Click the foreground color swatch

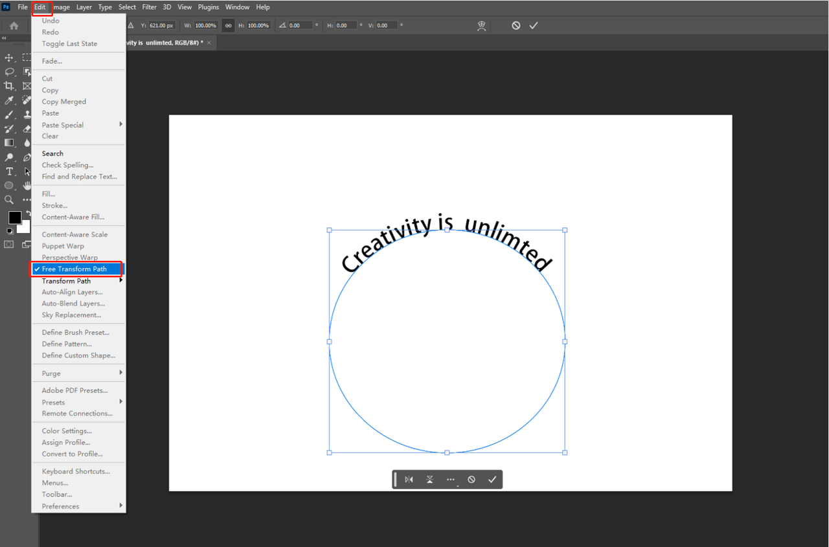point(14,218)
